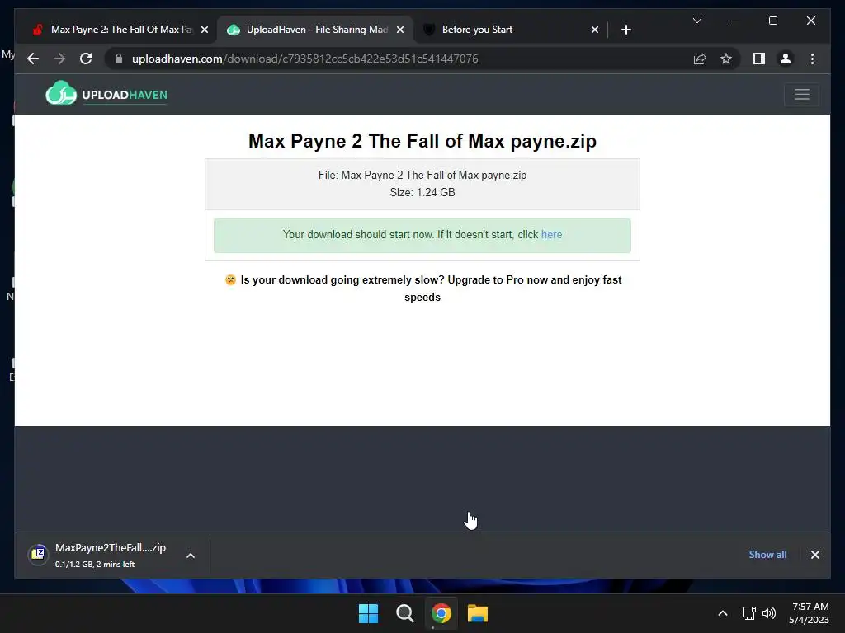Image resolution: width=845 pixels, height=633 pixels.
Task: Click the file title heading text
Action: 422,141
